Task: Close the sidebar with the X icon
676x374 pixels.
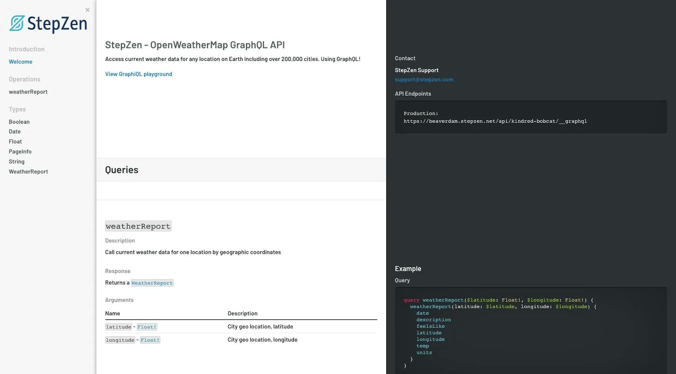Action: 87,10
